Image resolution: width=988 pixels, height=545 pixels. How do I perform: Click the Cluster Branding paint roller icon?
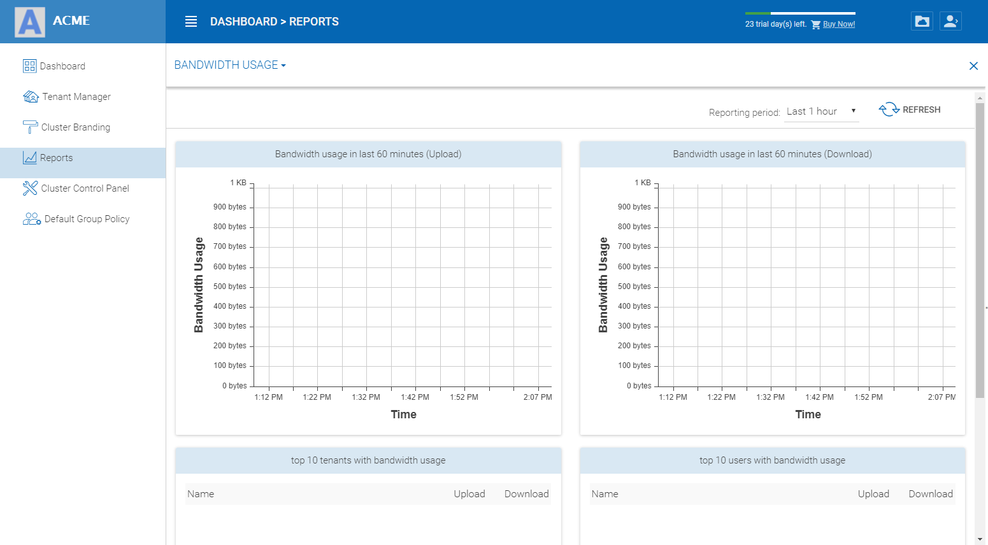30,127
